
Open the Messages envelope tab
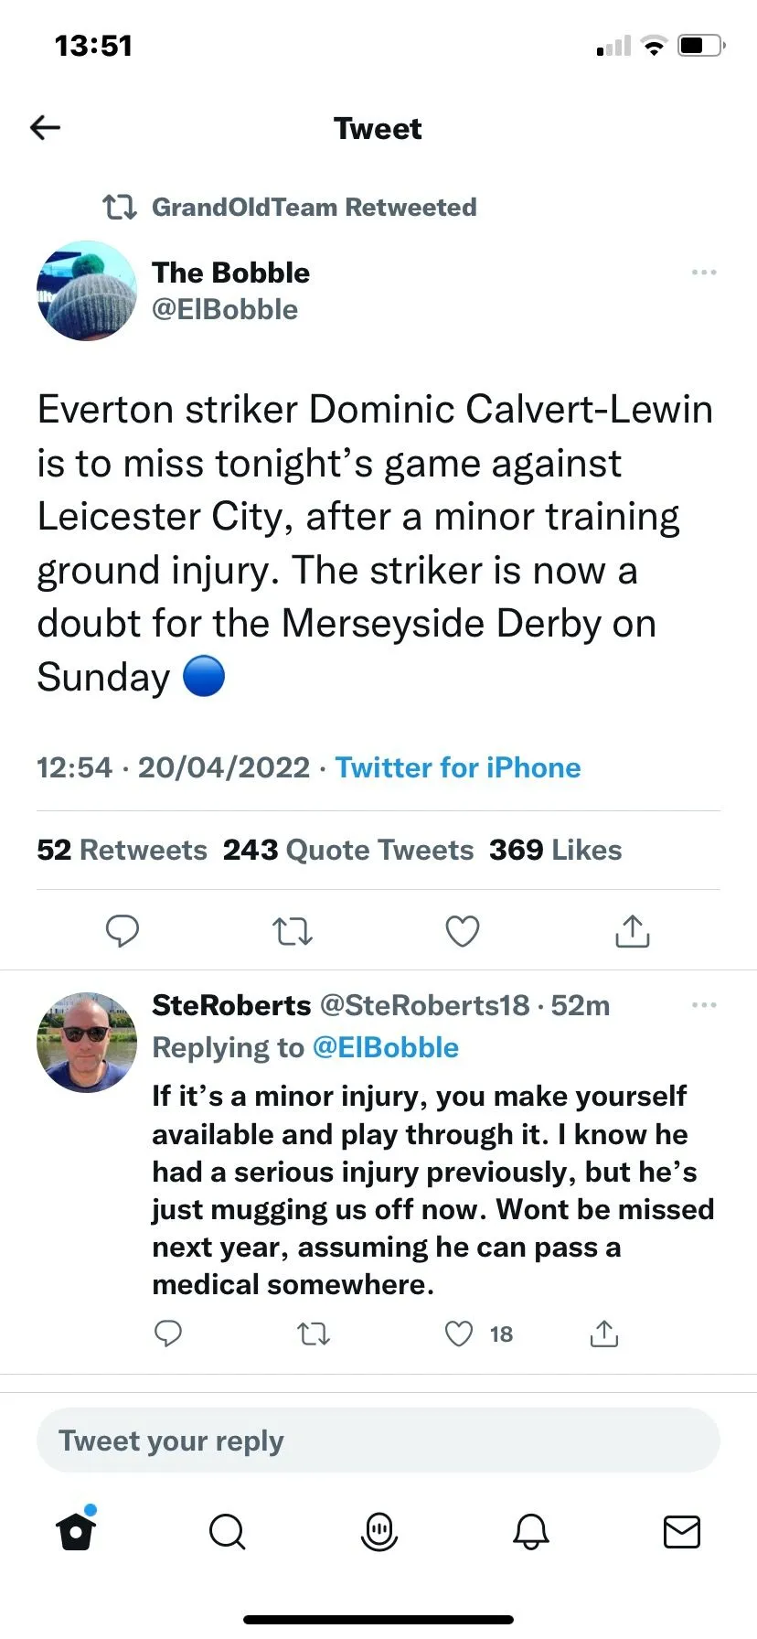coord(681,1531)
